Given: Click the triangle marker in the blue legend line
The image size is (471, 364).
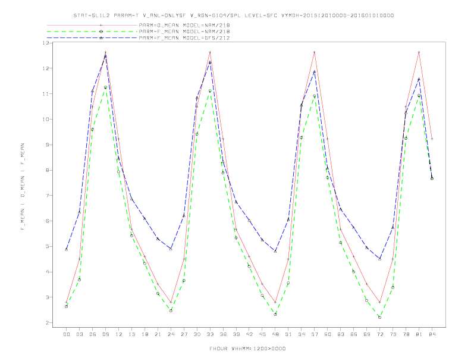Looking at the screenshot, I should coord(101,38).
